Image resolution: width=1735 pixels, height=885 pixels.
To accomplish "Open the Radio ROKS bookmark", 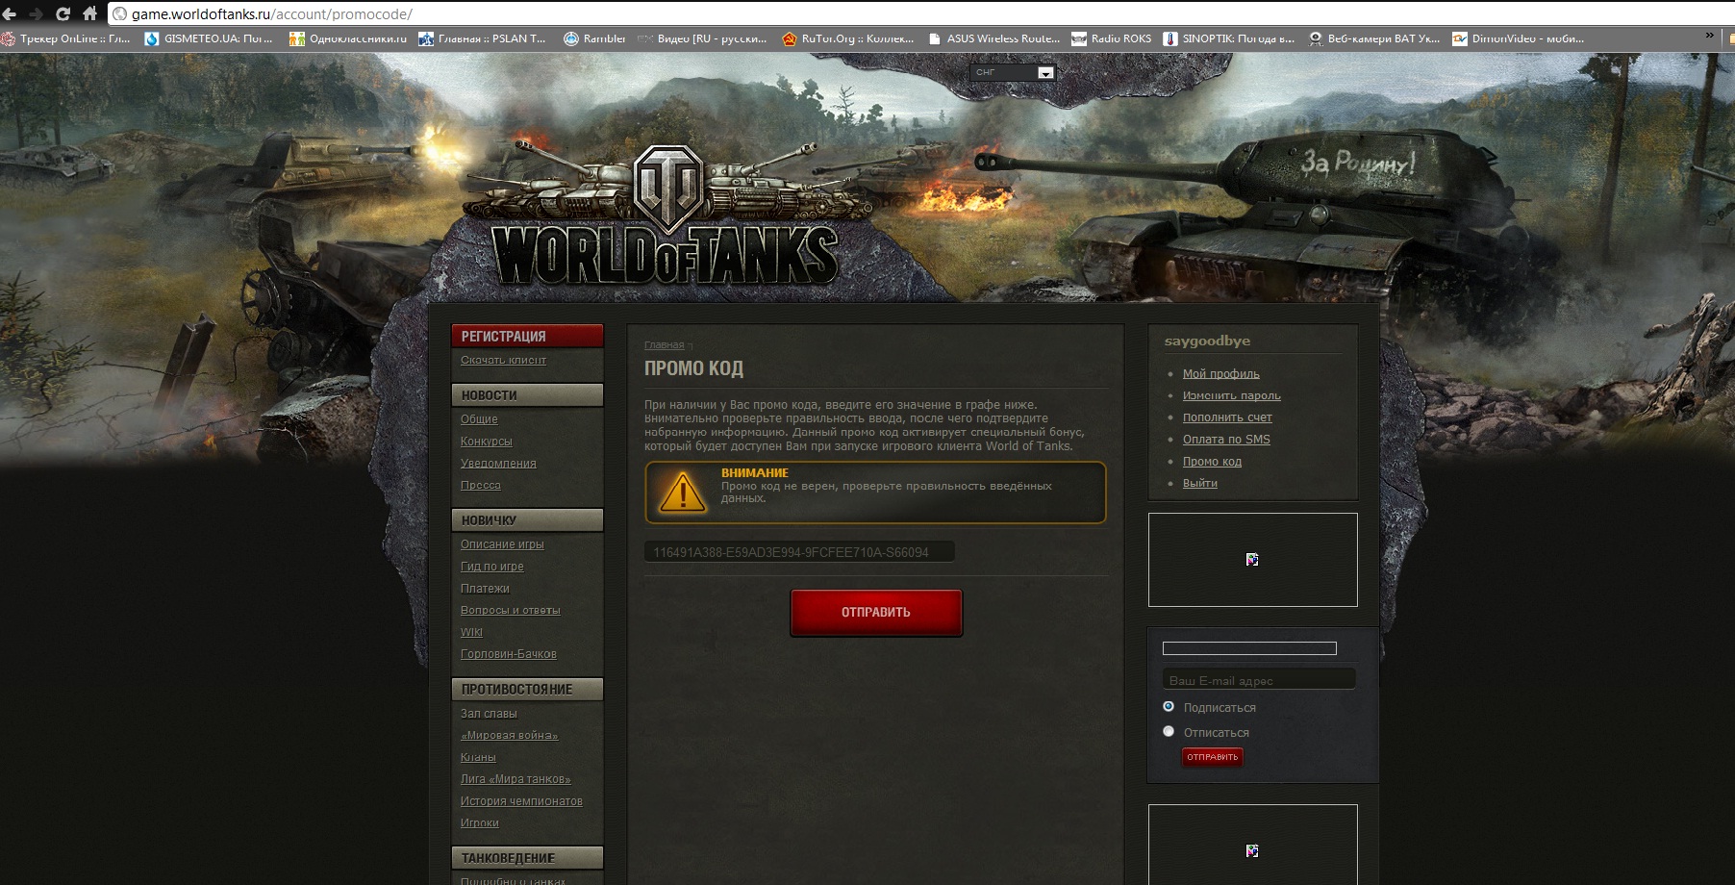I will [1112, 38].
